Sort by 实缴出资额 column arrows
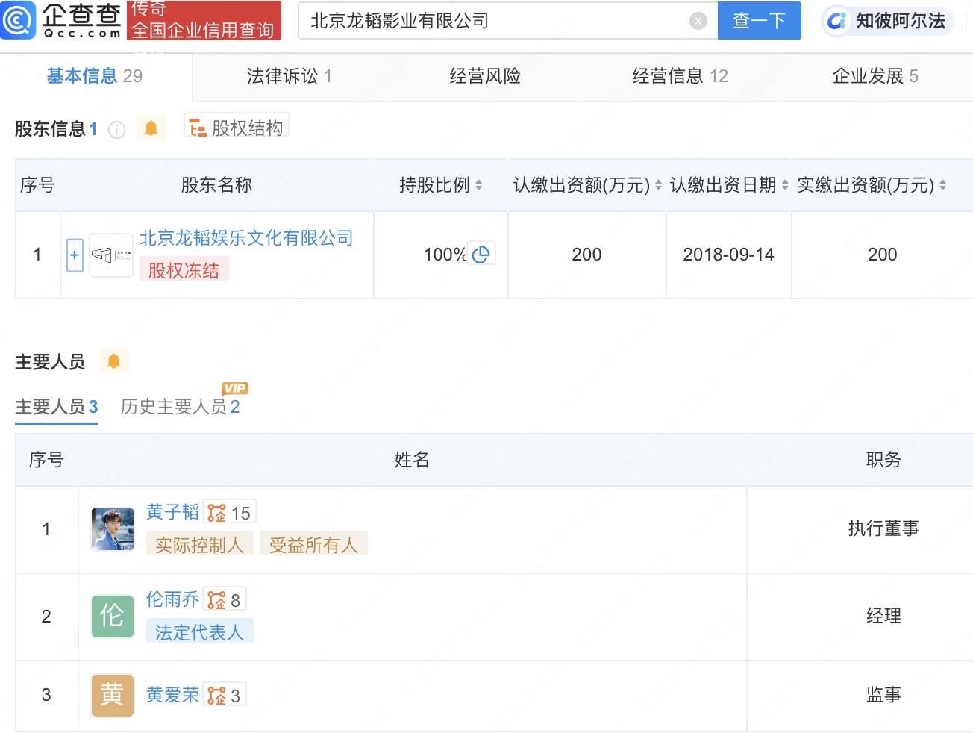The image size is (973, 733). pos(942,185)
